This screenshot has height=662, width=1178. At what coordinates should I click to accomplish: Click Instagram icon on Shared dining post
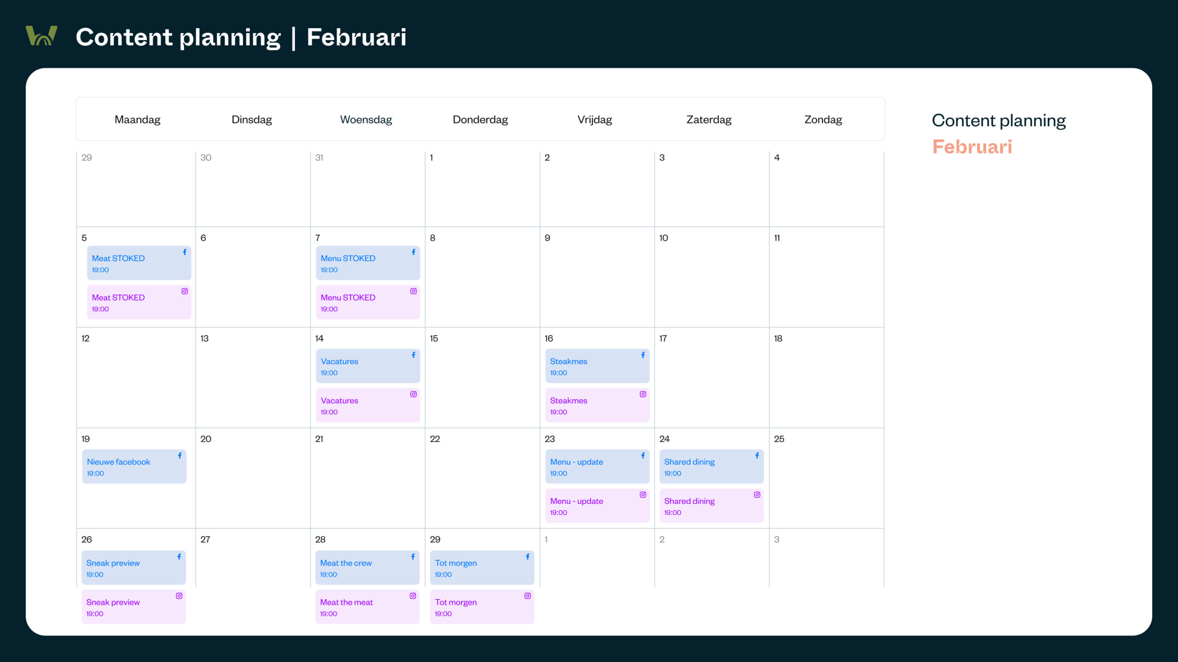click(757, 495)
